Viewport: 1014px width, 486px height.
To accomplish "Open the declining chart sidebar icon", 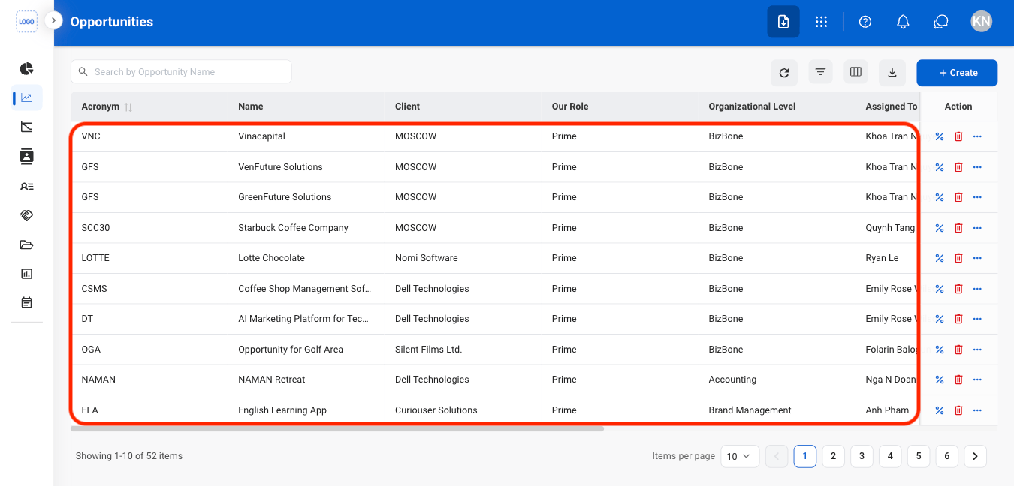I will pyautogui.click(x=27, y=127).
